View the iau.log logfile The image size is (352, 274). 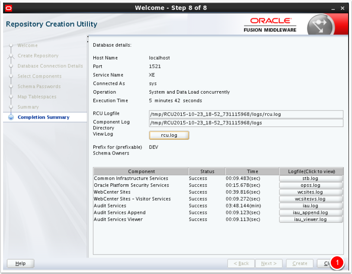click(x=311, y=206)
